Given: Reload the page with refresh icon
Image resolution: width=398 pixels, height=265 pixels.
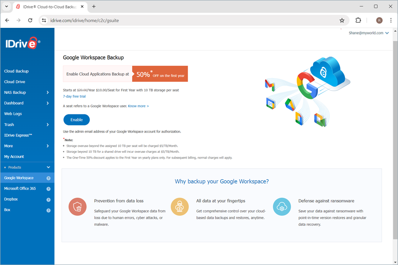Looking at the screenshot, I should 30,20.
